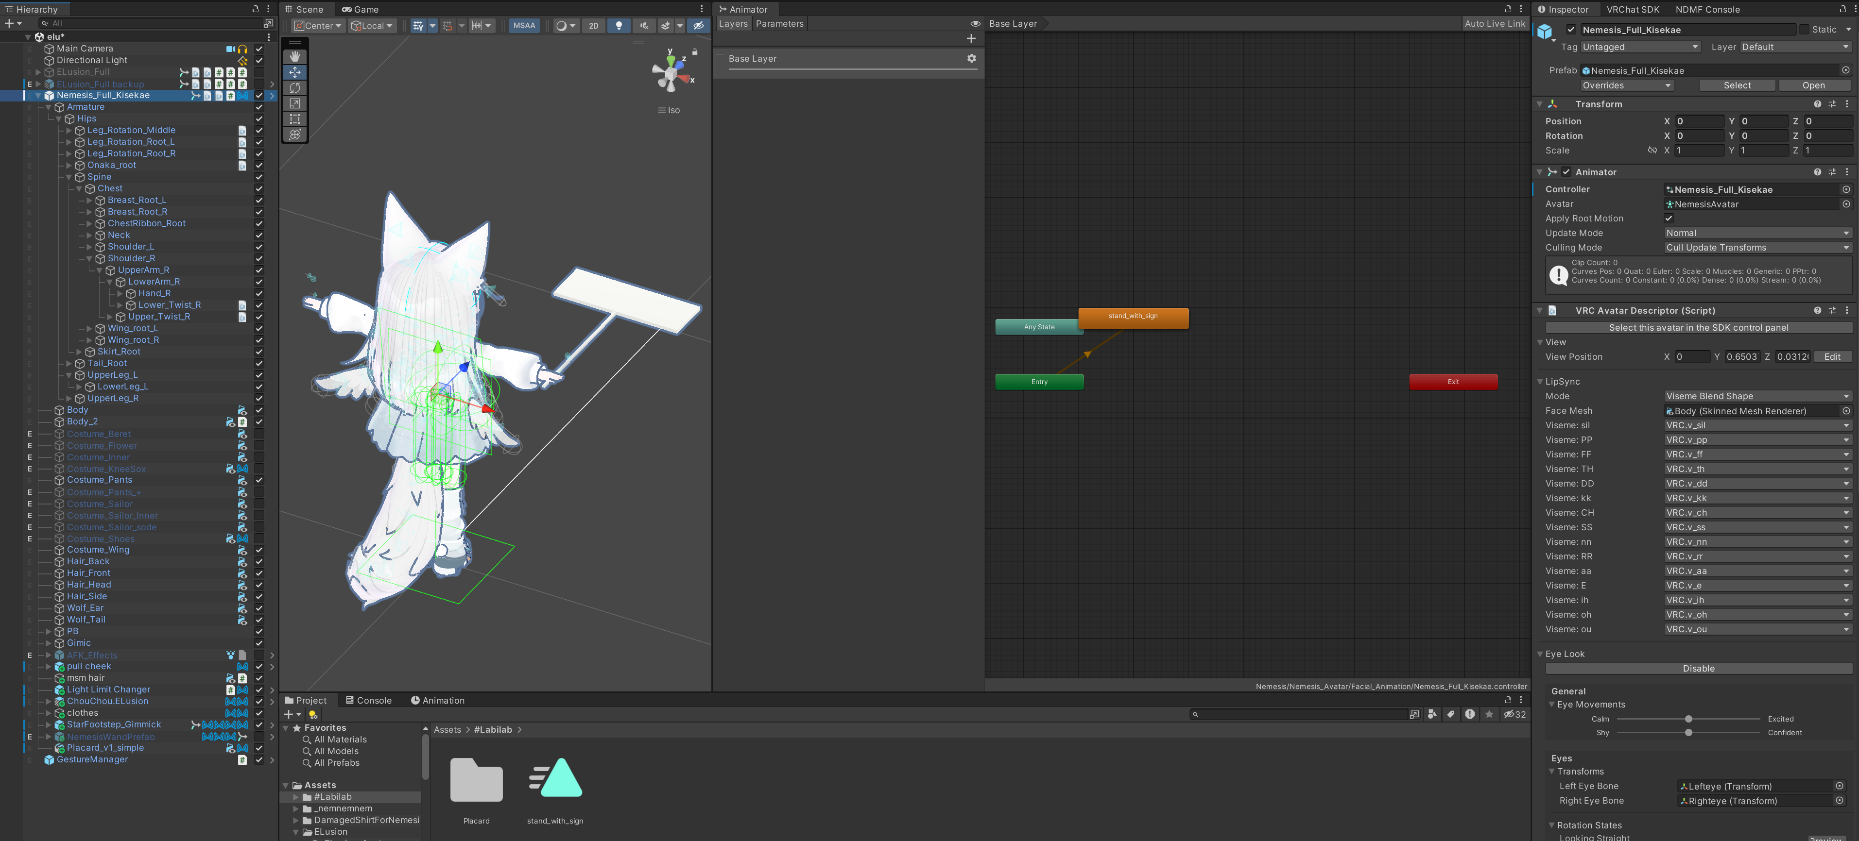The image size is (1859, 841).
Task: Toggle active checkbox for Costume_Wing
Action: [x=259, y=550]
